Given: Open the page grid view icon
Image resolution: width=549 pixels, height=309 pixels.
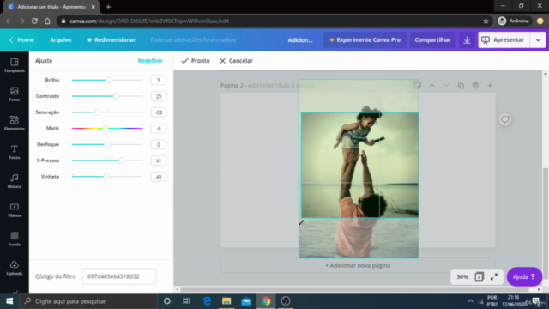Looking at the screenshot, I should coord(479,276).
